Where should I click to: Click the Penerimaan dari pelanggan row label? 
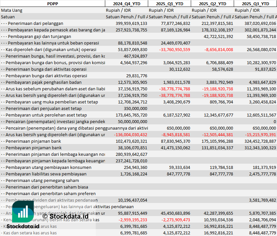click(35, 23)
